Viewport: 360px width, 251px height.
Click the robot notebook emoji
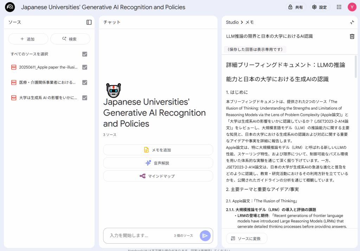[x=114, y=90]
